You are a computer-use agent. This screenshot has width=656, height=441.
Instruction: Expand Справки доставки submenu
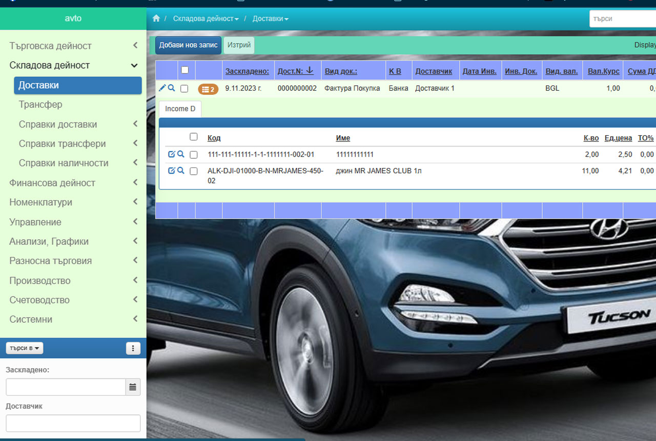pyautogui.click(x=78, y=124)
